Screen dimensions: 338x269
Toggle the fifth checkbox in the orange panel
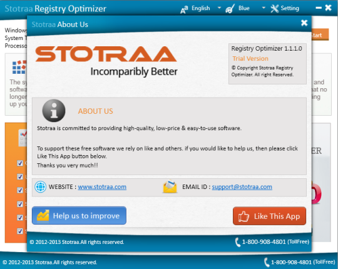(x=20, y=218)
